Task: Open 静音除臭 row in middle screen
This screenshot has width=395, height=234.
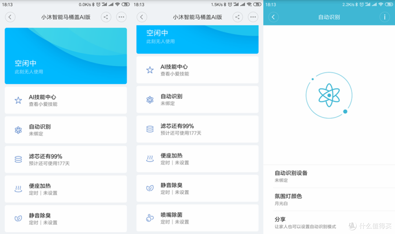Action: tap(197, 188)
